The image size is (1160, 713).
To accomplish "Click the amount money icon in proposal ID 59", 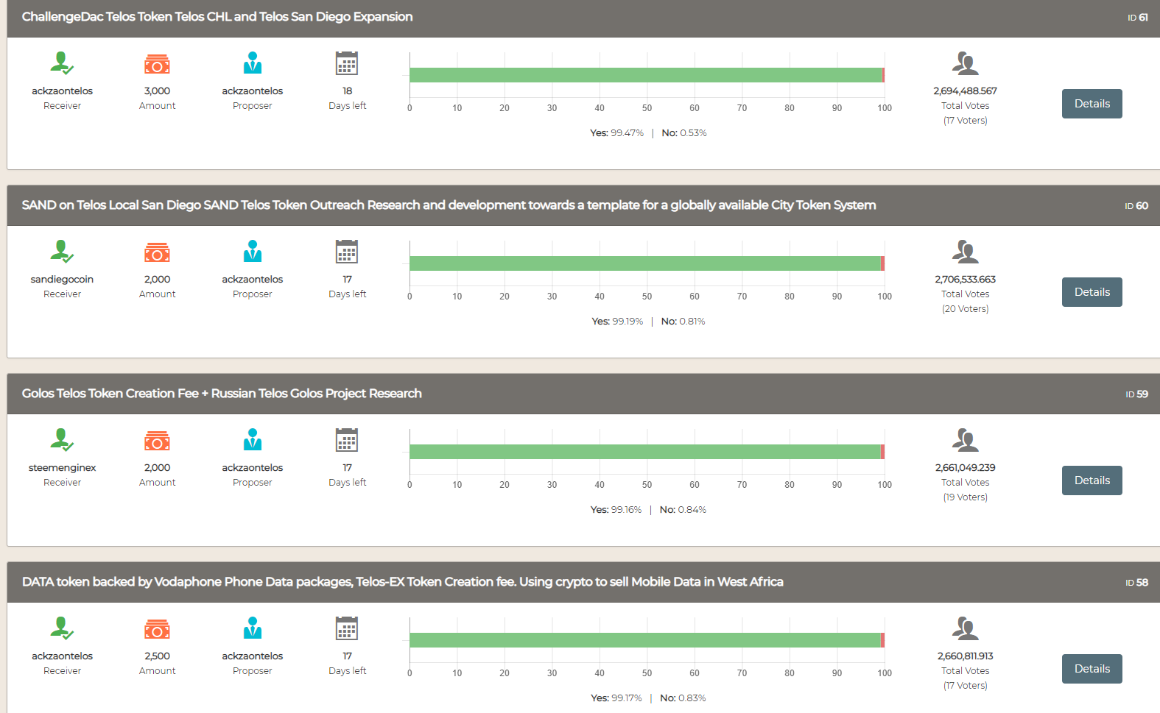I will (157, 441).
